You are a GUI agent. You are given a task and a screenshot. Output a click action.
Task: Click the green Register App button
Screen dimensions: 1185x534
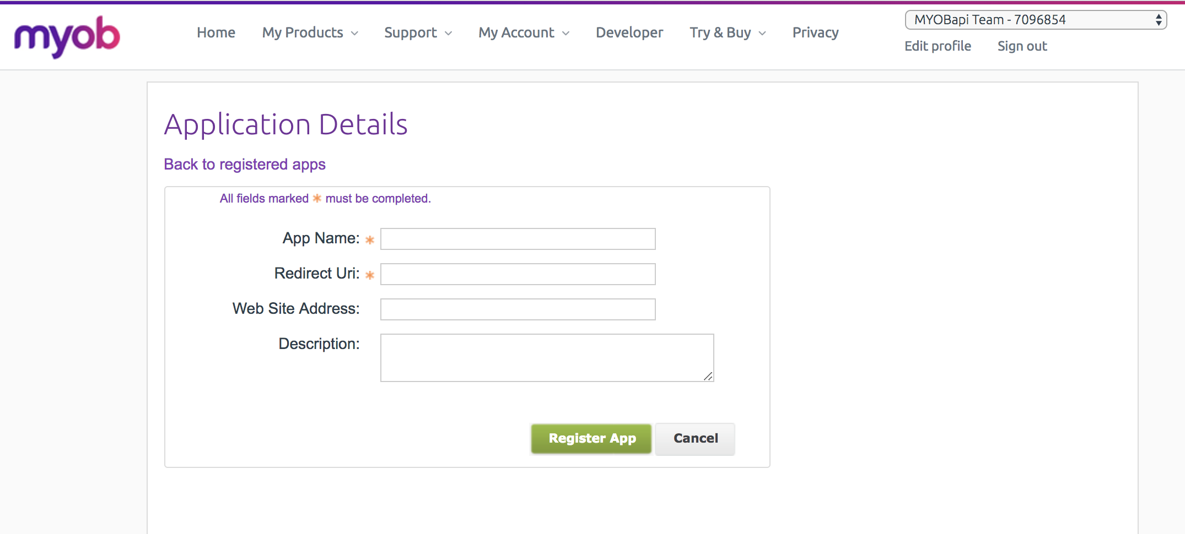tap(591, 439)
